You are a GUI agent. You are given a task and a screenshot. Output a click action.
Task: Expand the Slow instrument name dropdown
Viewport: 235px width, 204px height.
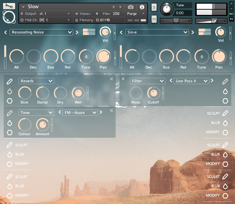point(23,7)
